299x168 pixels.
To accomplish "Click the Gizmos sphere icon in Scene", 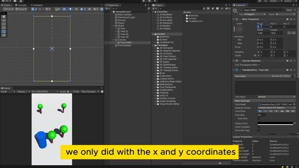I will tap(101, 9).
